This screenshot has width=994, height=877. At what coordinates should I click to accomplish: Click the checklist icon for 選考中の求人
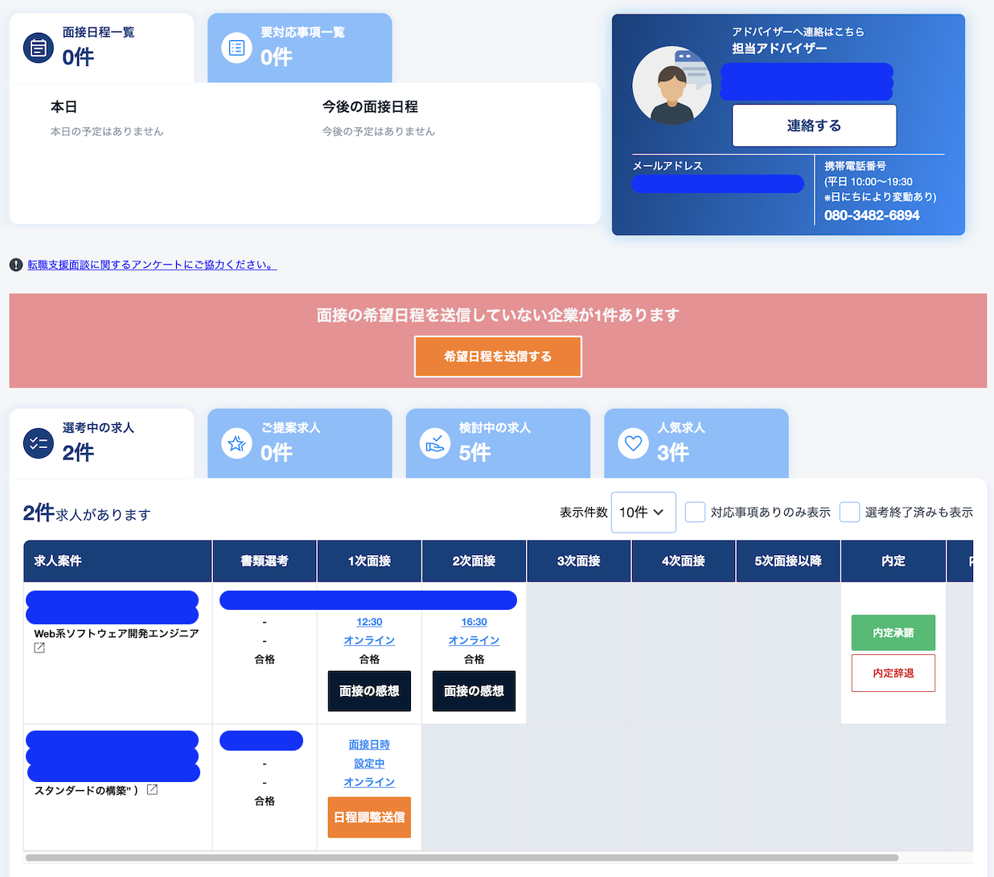[38, 443]
